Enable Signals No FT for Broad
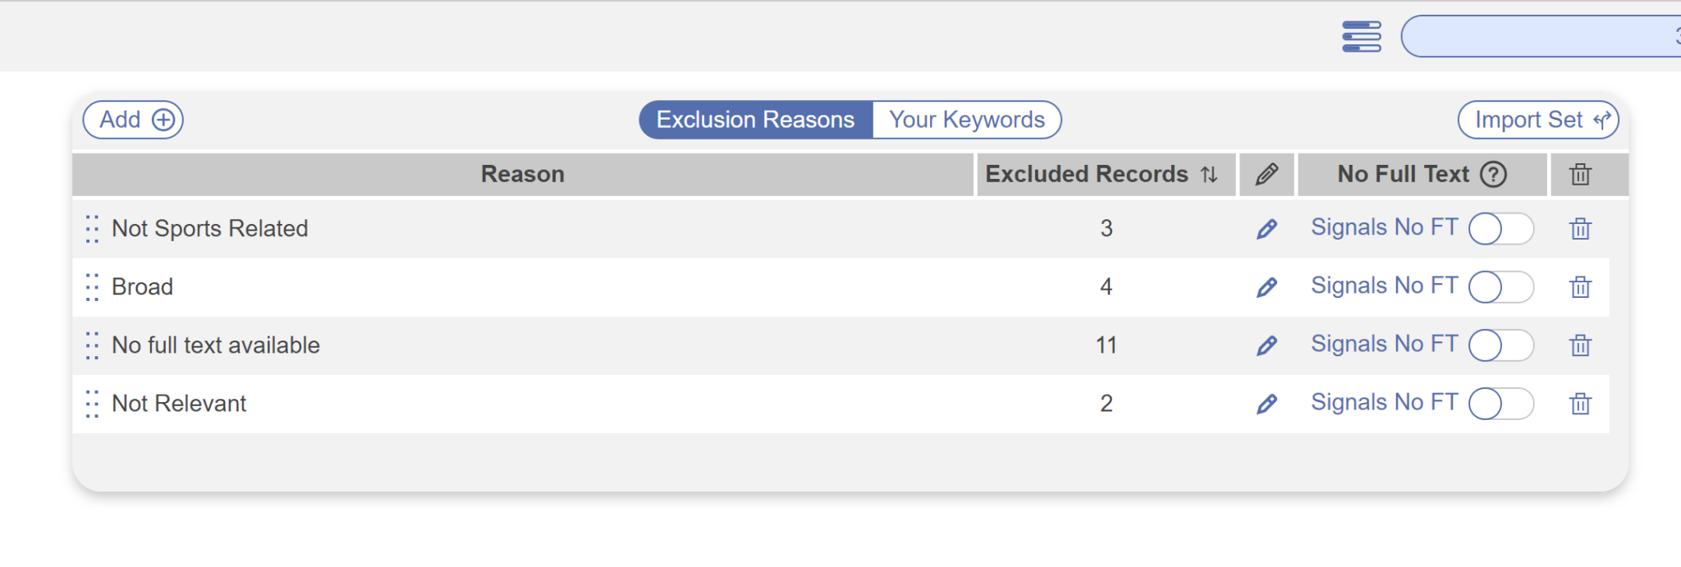Image resolution: width=1681 pixels, height=567 pixels. [x=1500, y=287]
